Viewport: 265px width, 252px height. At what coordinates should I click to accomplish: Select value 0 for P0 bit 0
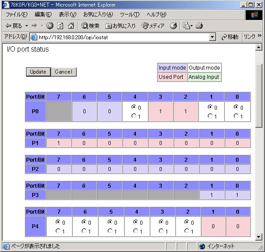pyautogui.click(x=236, y=107)
